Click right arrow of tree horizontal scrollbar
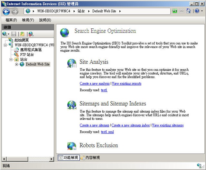 click(x=51, y=159)
